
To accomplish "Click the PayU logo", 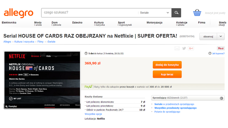I will 88,87.
